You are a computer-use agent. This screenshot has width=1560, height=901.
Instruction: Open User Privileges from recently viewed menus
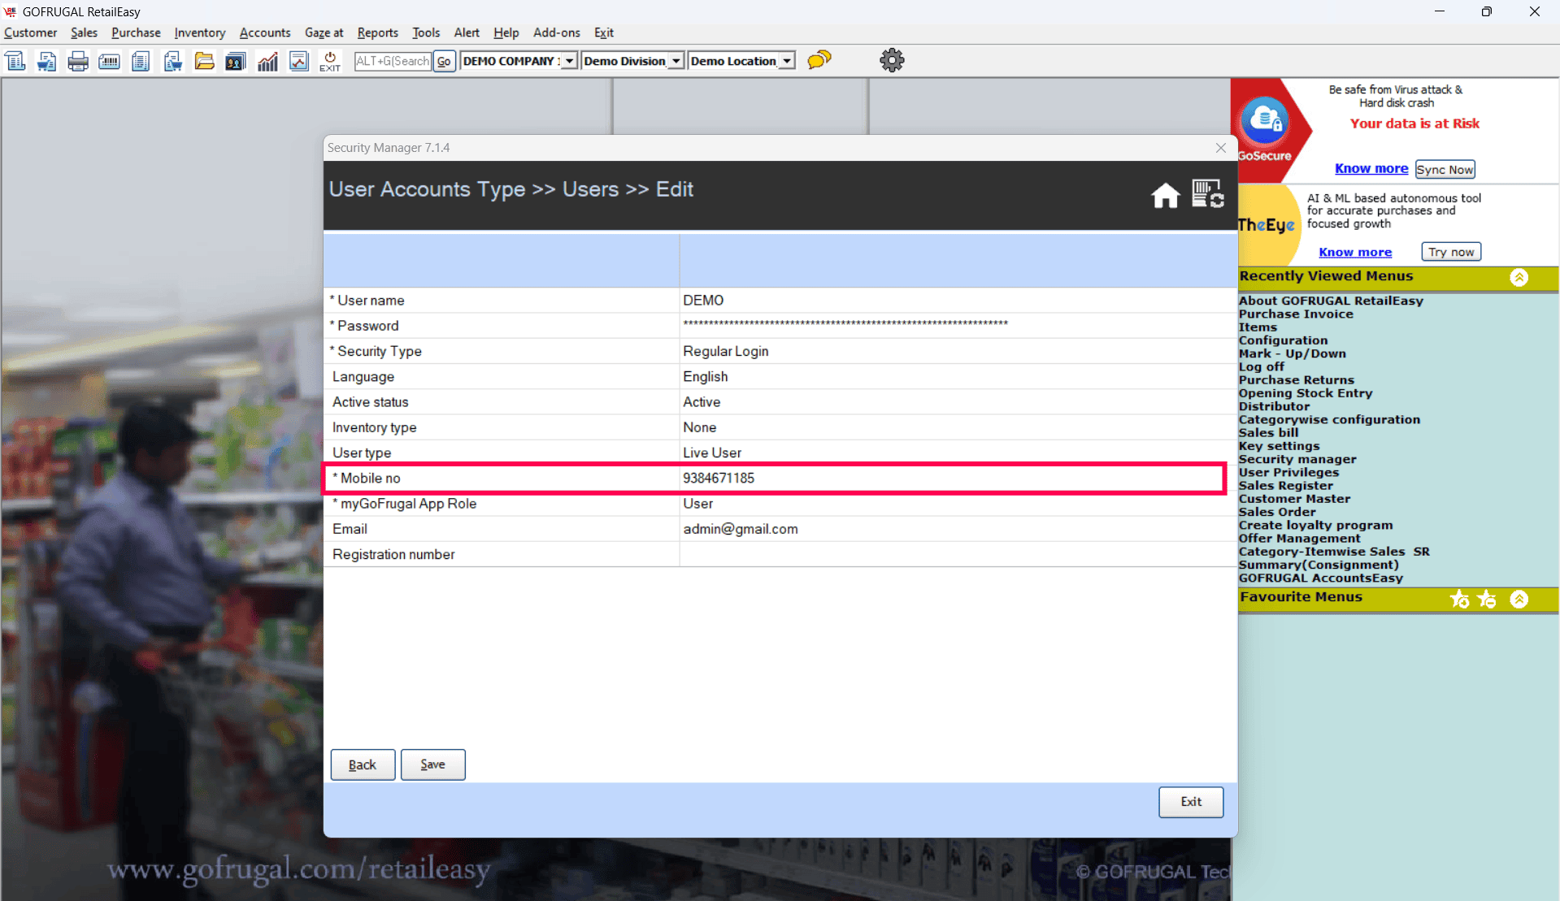coord(1288,473)
